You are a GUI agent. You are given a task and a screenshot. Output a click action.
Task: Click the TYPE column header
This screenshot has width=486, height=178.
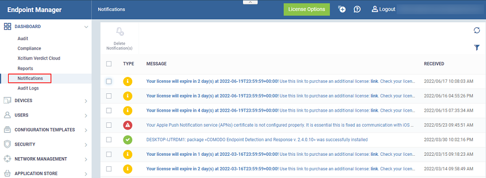coord(129,64)
